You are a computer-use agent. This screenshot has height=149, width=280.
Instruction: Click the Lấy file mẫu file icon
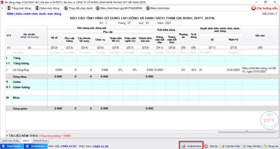pyautogui.click(x=223, y=146)
